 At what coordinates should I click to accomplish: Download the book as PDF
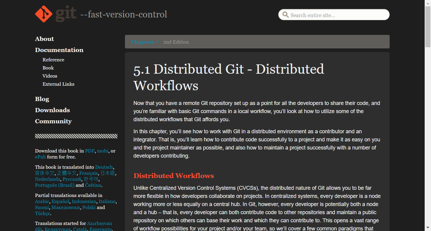pos(90,151)
